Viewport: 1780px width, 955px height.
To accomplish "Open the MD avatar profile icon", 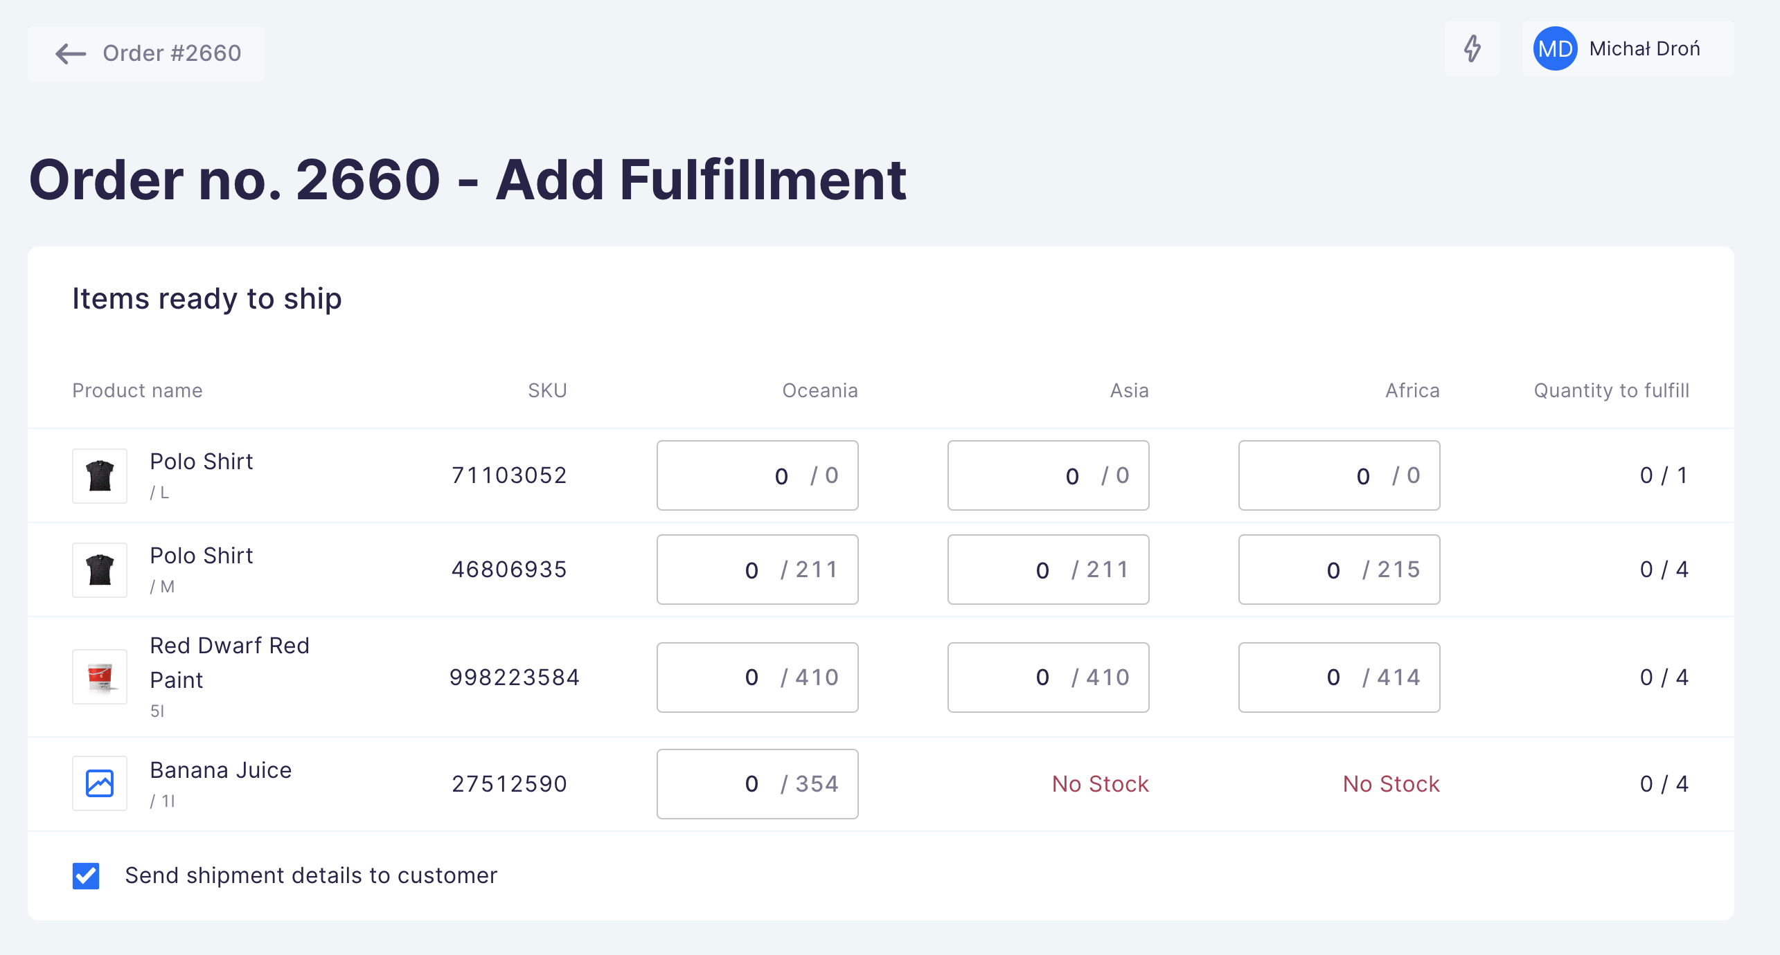I will pyautogui.click(x=1554, y=48).
